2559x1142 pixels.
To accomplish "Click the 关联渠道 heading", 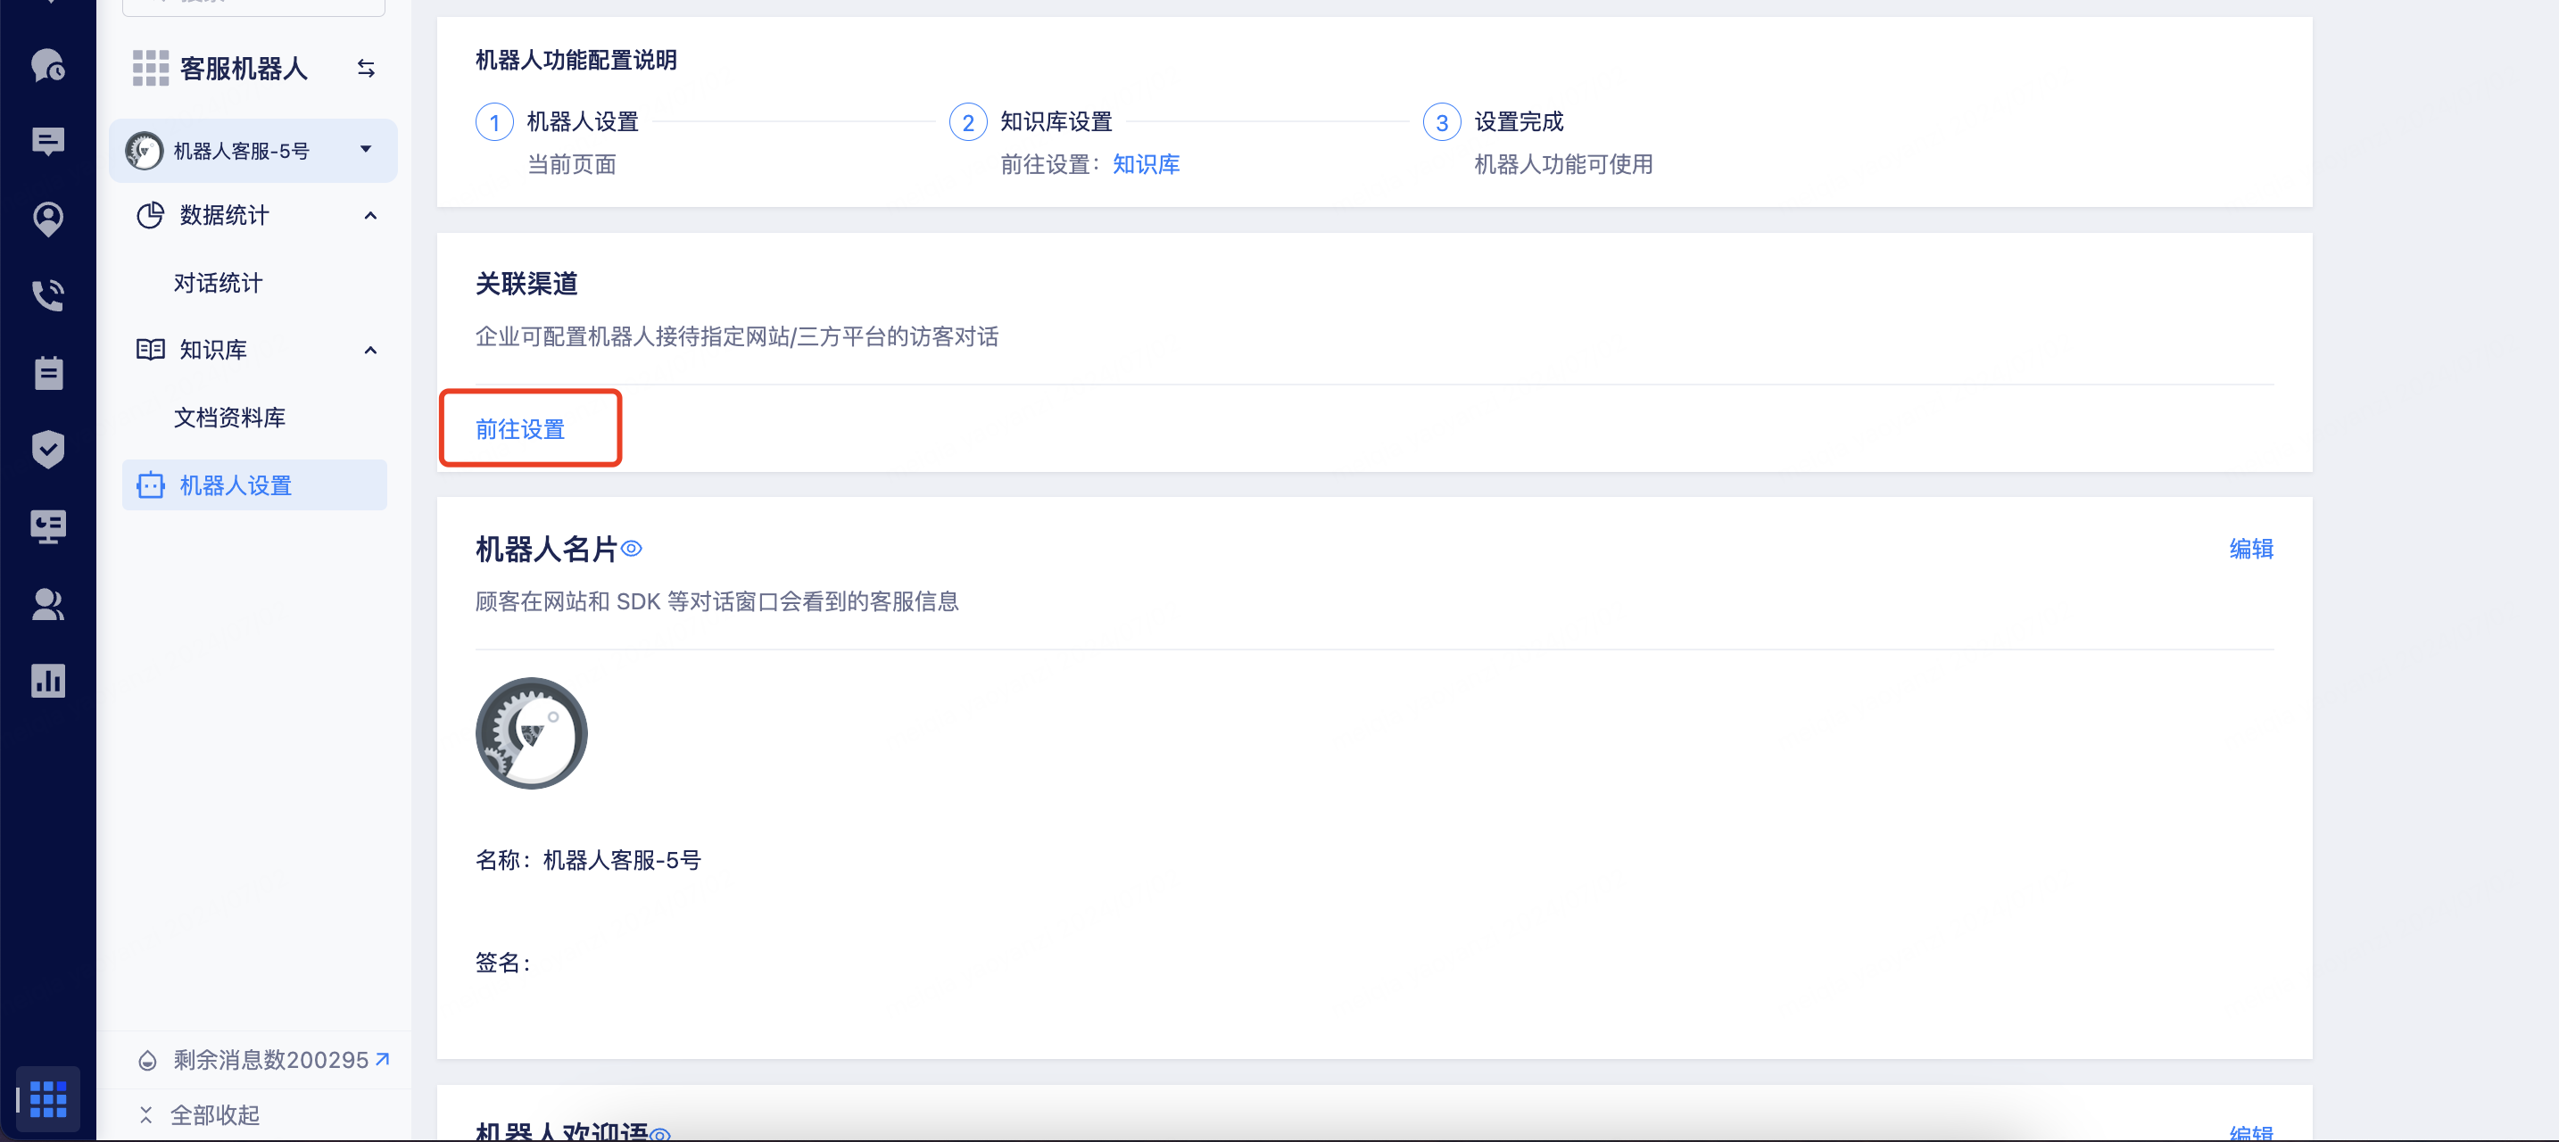I will (526, 284).
